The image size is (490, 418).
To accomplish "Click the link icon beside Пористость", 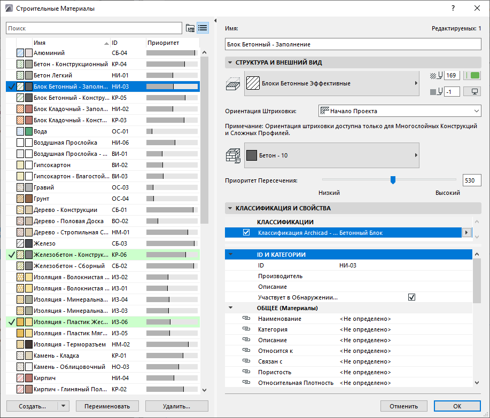I will (246, 372).
